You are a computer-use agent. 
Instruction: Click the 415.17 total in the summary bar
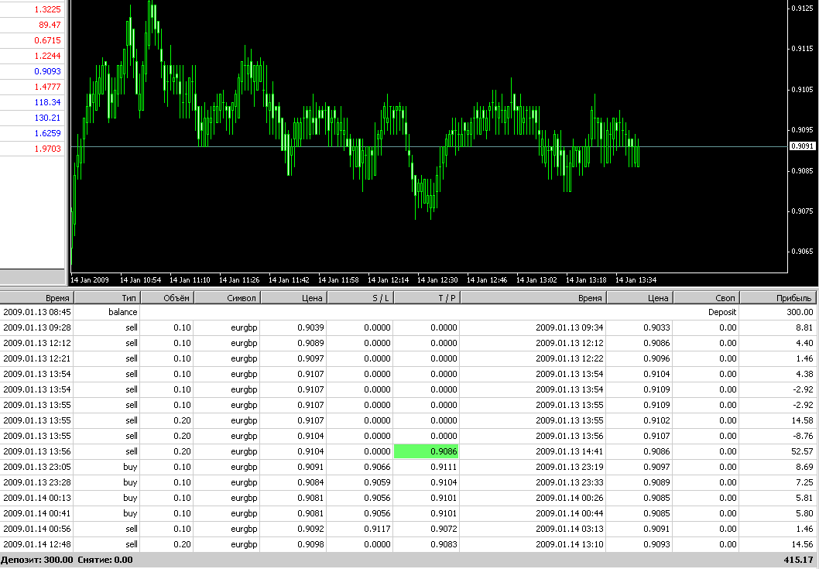click(x=798, y=560)
